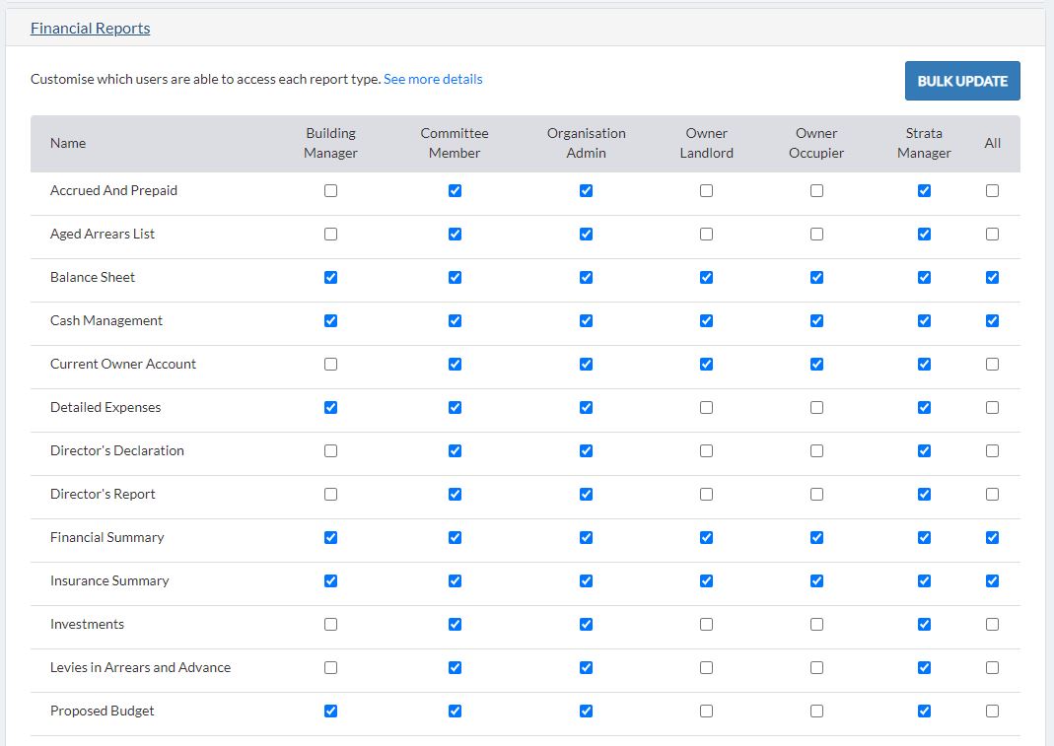
Task: Enable Owner Occupier for Director's Report
Action: (816, 494)
